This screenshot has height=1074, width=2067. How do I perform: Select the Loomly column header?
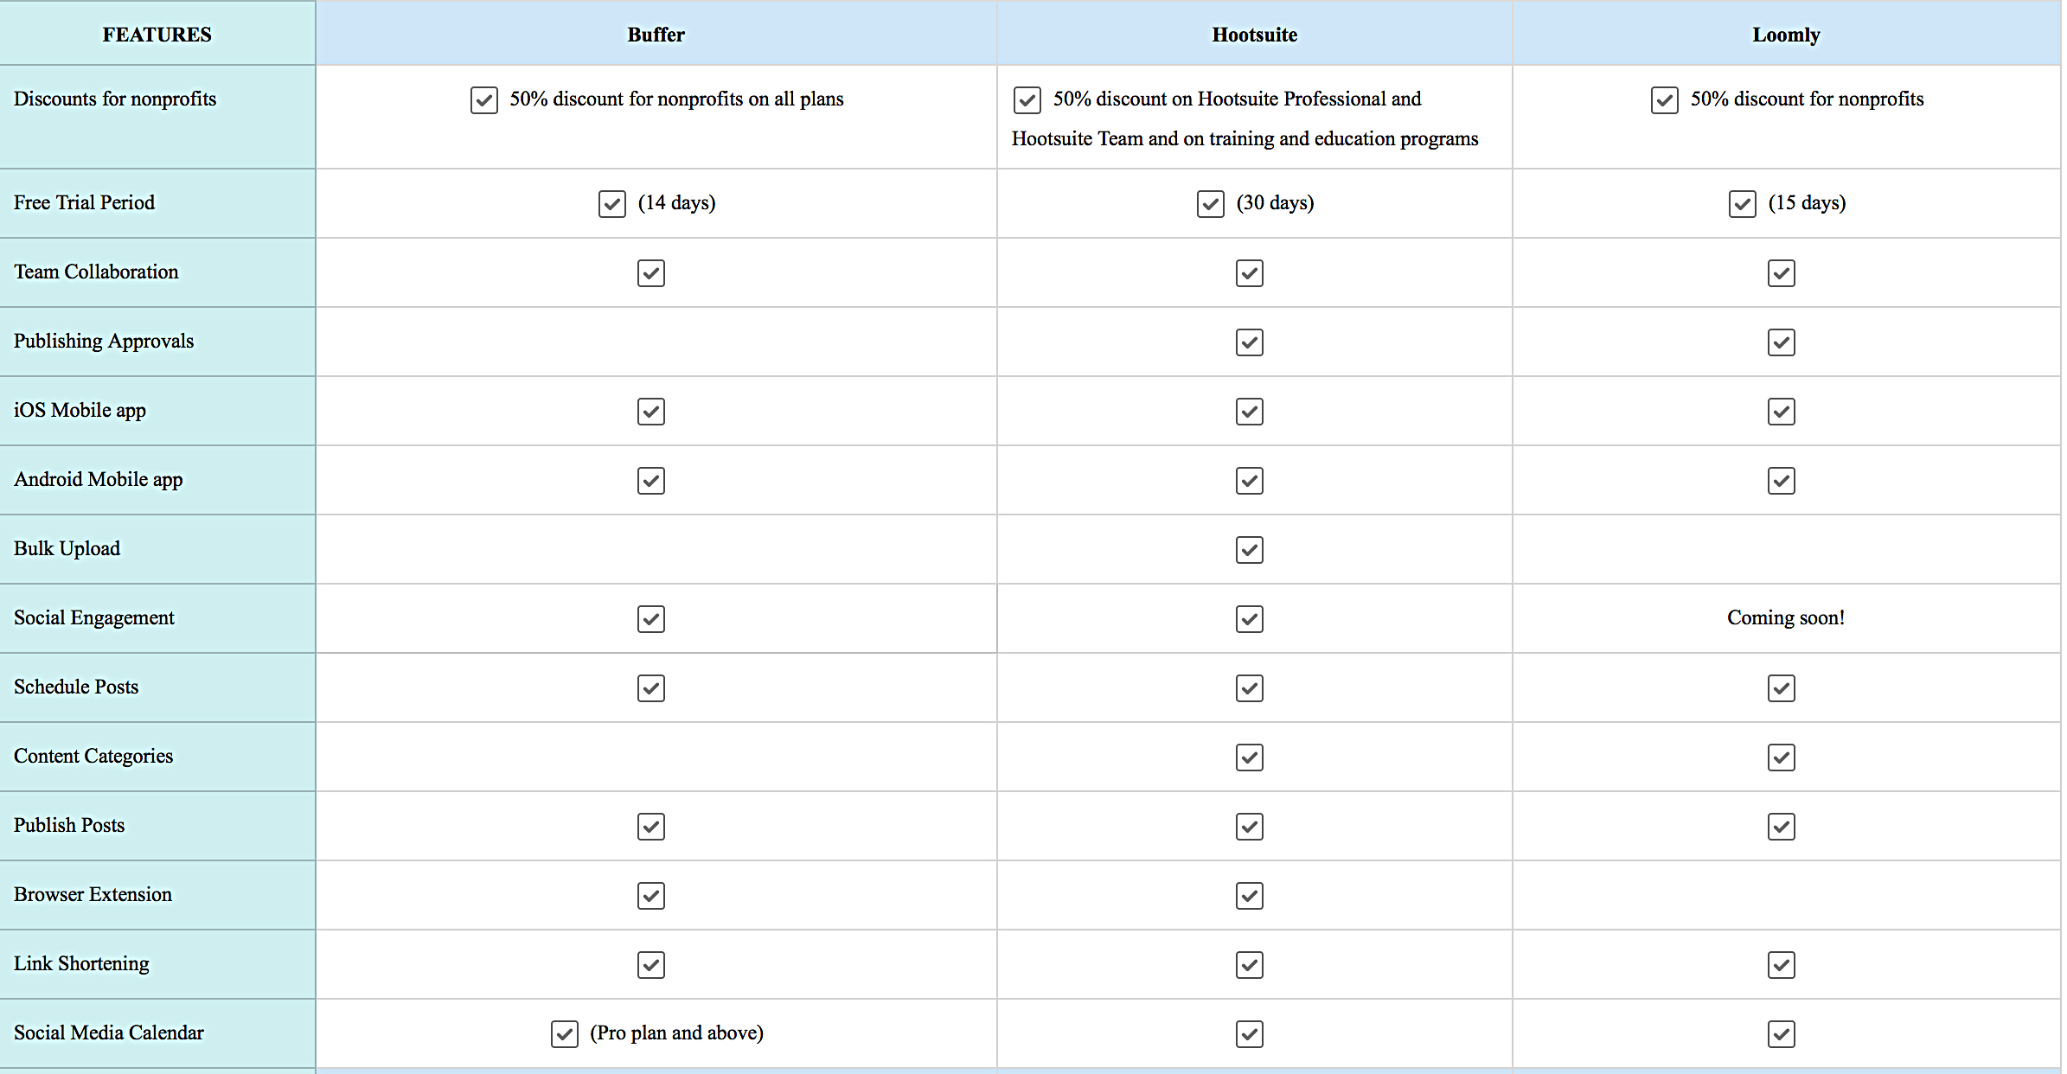pyautogui.click(x=1787, y=33)
